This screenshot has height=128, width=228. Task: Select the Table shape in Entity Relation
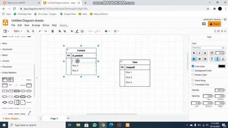click(x=5, y=80)
